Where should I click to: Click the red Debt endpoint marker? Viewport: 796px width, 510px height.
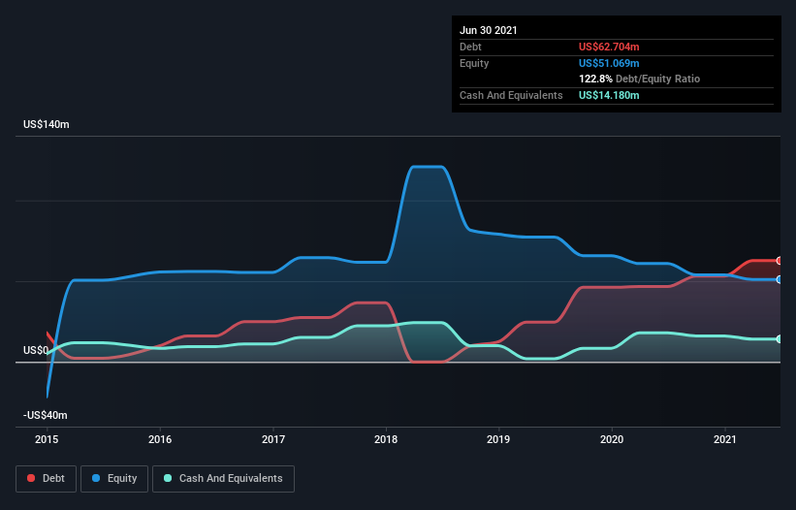click(x=780, y=261)
